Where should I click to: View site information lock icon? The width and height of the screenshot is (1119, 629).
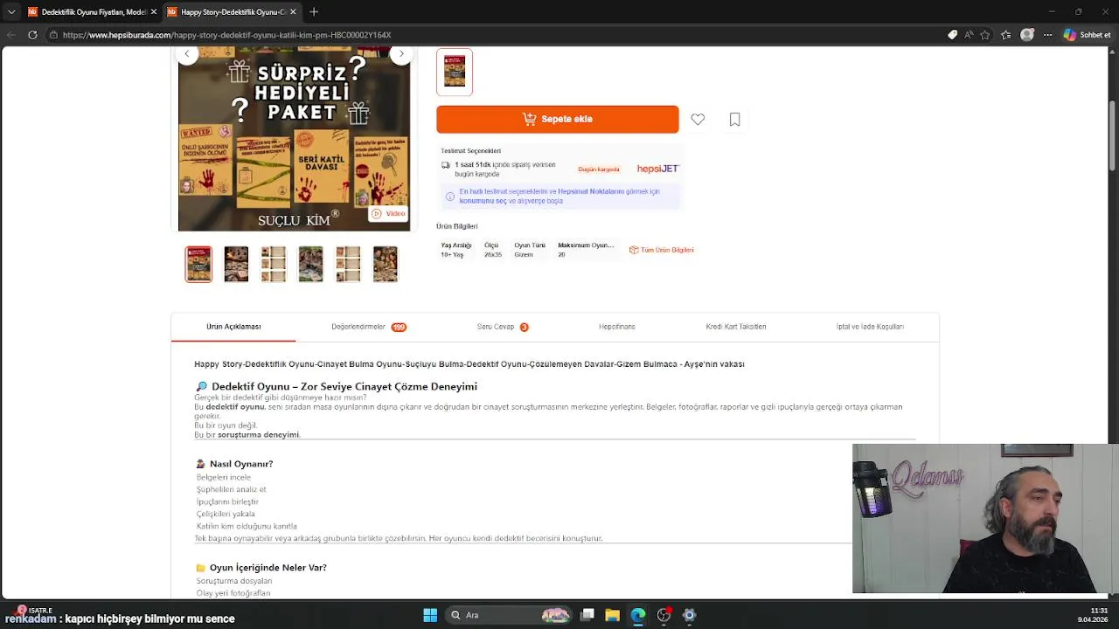[53, 35]
